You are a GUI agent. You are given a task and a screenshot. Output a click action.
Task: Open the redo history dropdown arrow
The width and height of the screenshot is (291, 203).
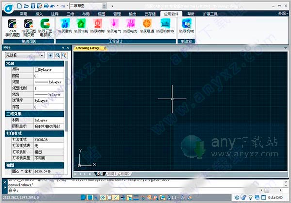[x=67, y=6]
